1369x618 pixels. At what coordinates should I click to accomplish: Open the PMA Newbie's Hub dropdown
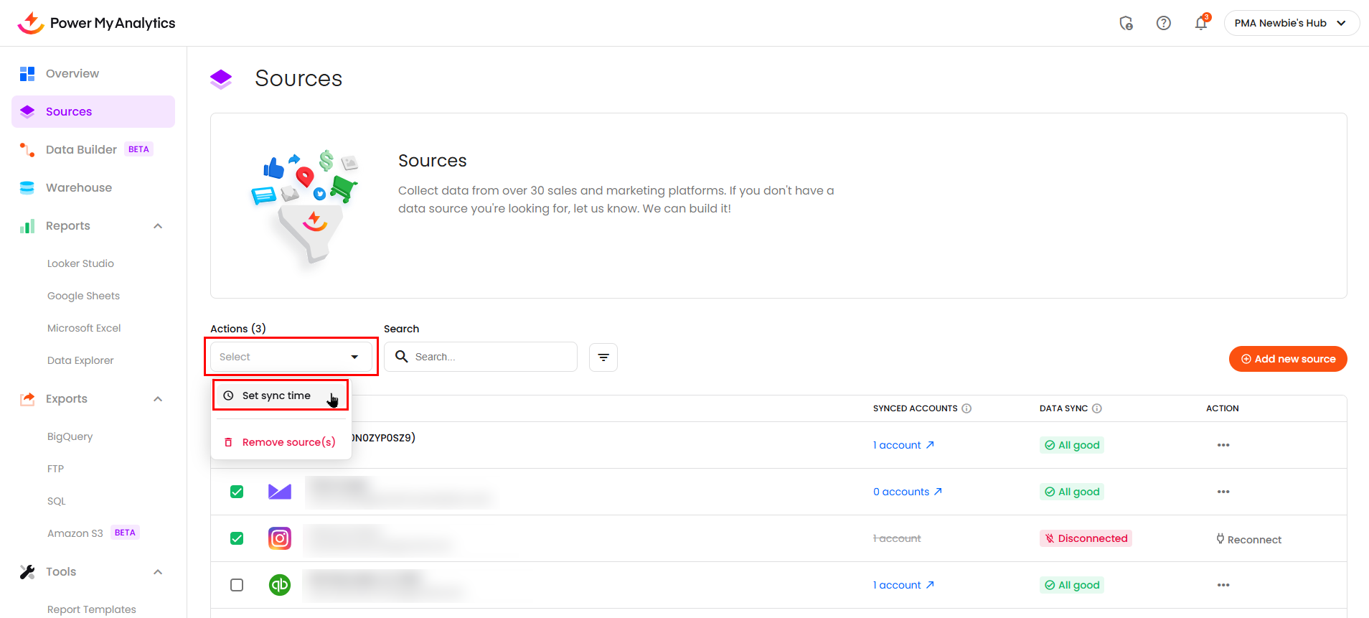point(1291,23)
